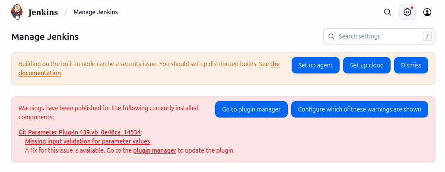Image resolution: width=445 pixels, height=172 pixels.
Task: Open Missing input validation for parameter values
Action: (87, 141)
